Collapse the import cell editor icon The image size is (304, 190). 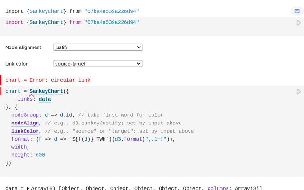tap(297, 11)
